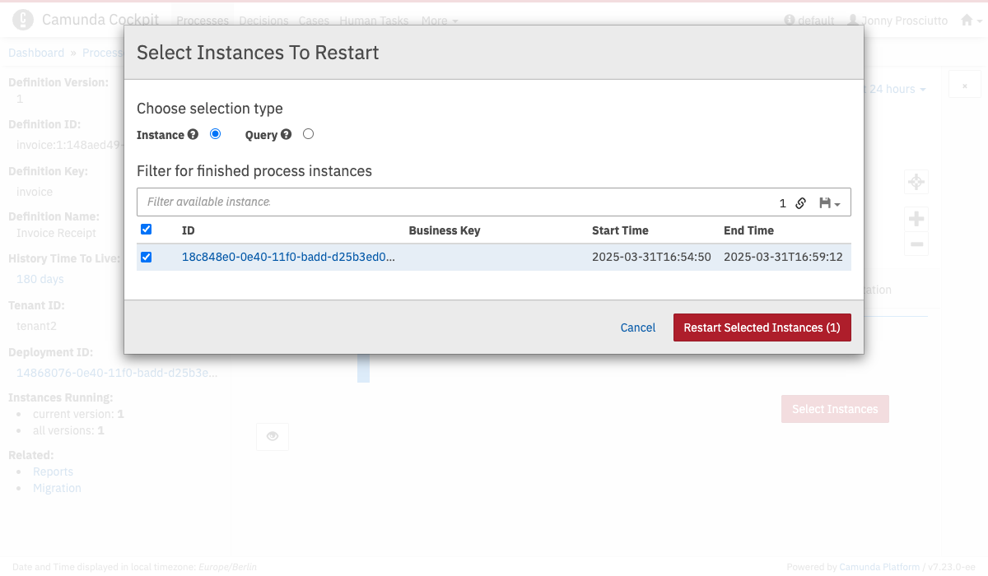Click the Camunda Cockpit logo icon
The width and height of the screenshot is (988, 576).
pyautogui.click(x=24, y=20)
